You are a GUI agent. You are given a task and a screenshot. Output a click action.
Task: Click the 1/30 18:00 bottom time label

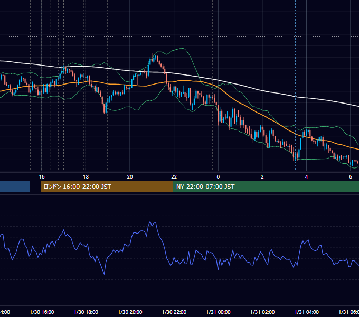[86, 312]
